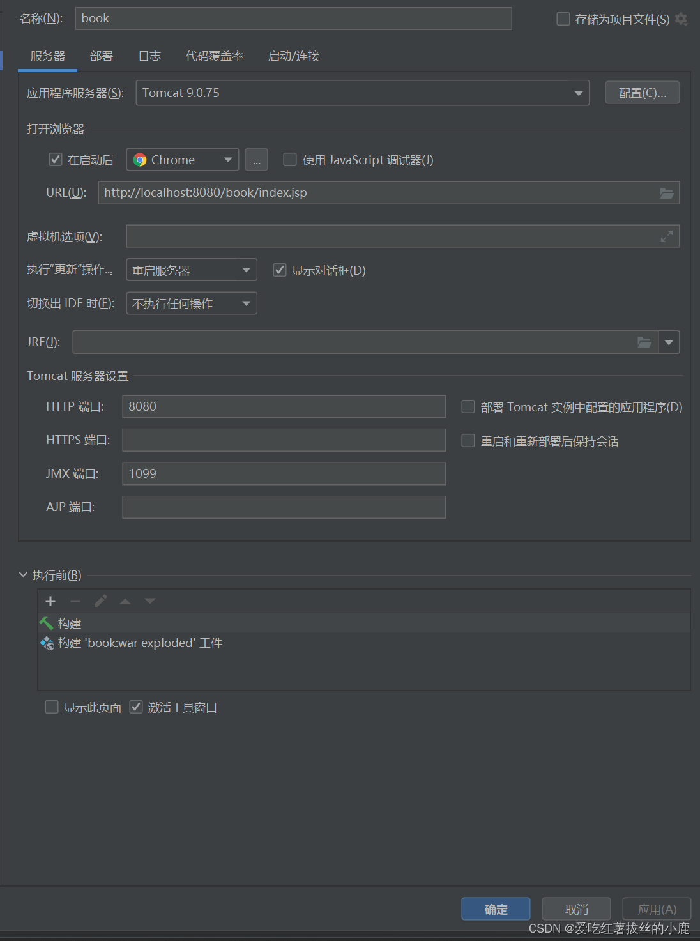
Task: Switch to the 服务器 tab
Action: coord(48,56)
